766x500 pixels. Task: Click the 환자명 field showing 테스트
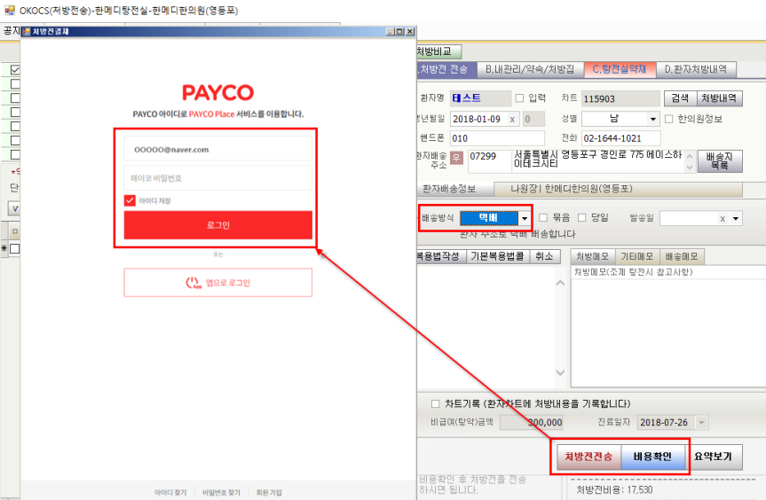[x=481, y=98]
